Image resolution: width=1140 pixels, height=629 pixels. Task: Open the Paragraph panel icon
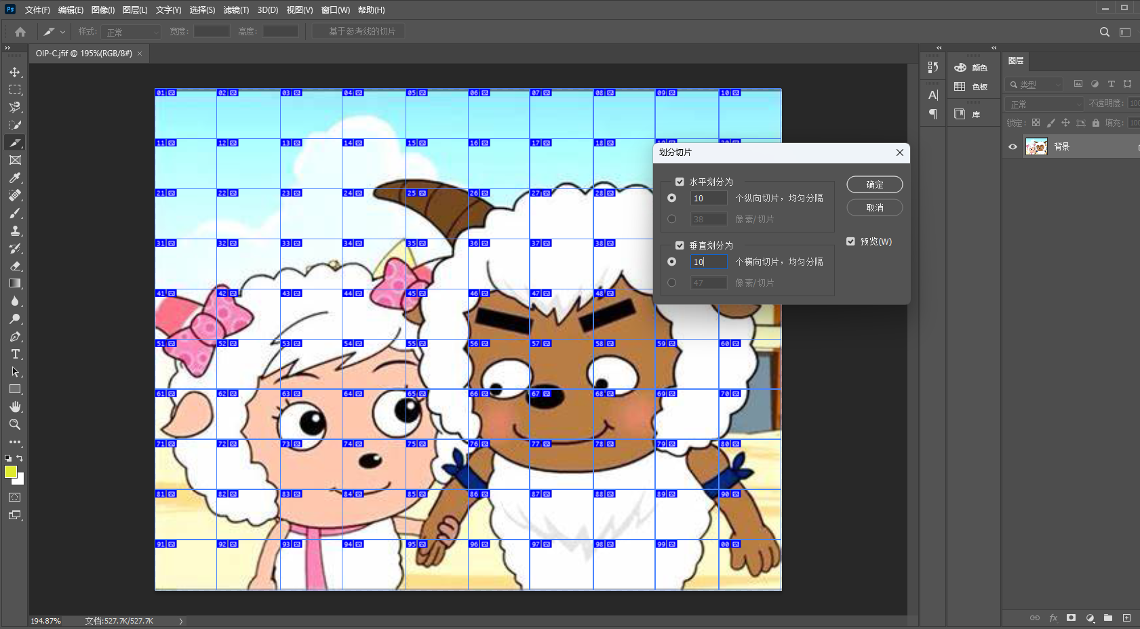(x=933, y=114)
